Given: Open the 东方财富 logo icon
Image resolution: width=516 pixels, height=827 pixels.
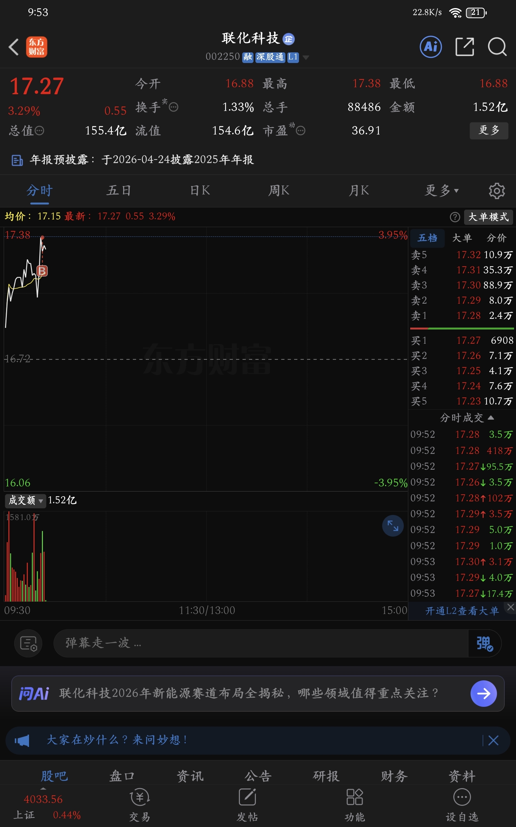Looking at the screenshot, I should click(x=36, y=47).
